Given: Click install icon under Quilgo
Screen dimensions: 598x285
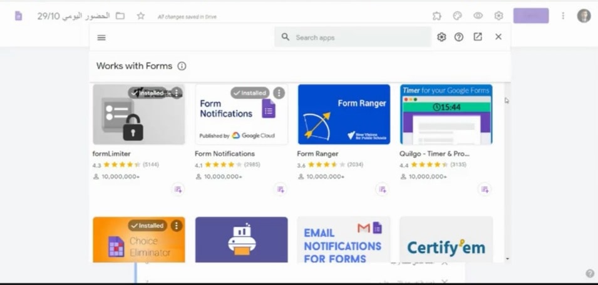Looking at the screenshot, I should (x=485, y=189).
